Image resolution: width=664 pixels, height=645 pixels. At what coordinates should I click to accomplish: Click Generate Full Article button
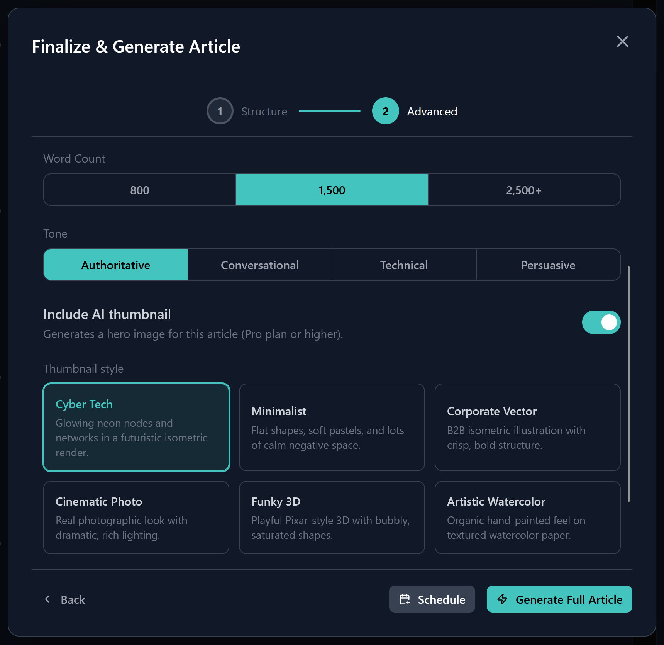[x=559, y=599]
